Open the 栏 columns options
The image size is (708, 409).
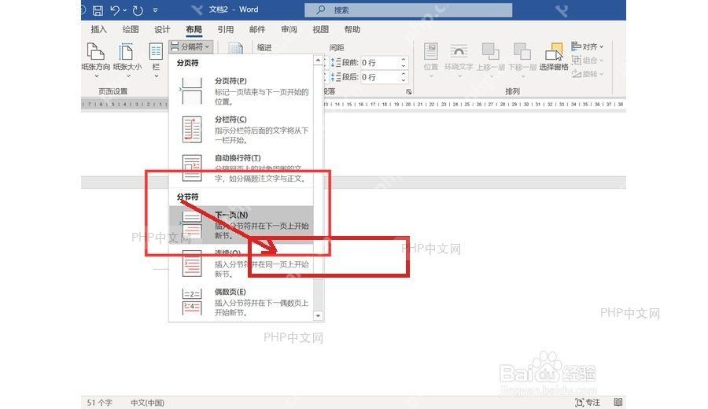pos(156,60)
